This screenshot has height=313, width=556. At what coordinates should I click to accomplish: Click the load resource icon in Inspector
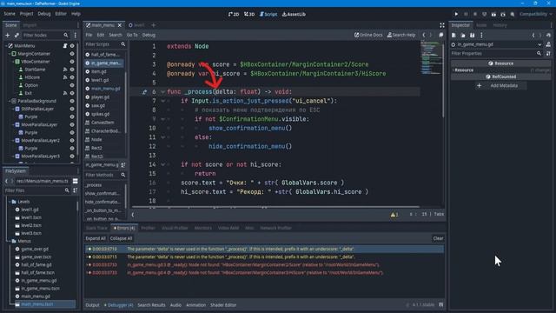tap(463, 35)
